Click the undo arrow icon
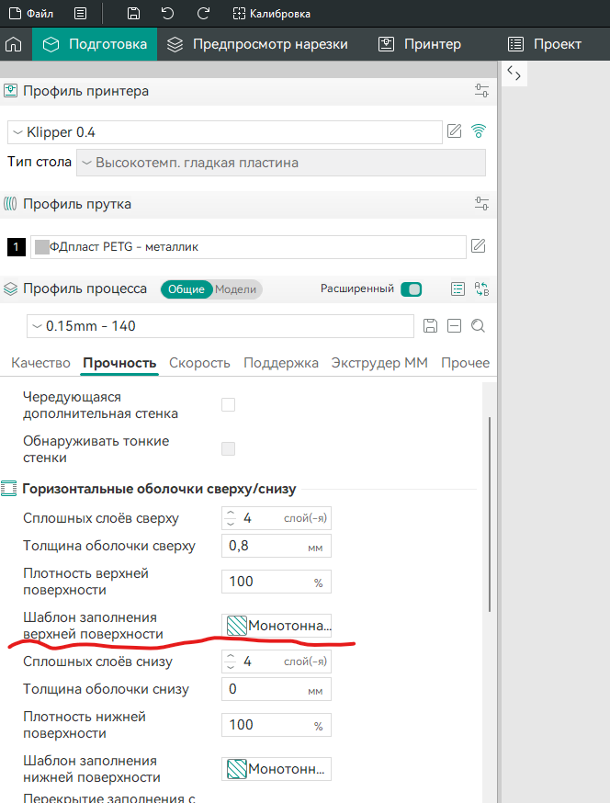Screen dimensions: 610x803 (x=167, y=14)
